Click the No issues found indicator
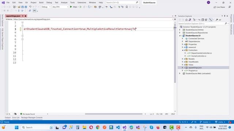The image size is (234, 131). [x=27, y=114]
